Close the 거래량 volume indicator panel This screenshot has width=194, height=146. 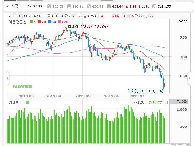pos(166,103)
